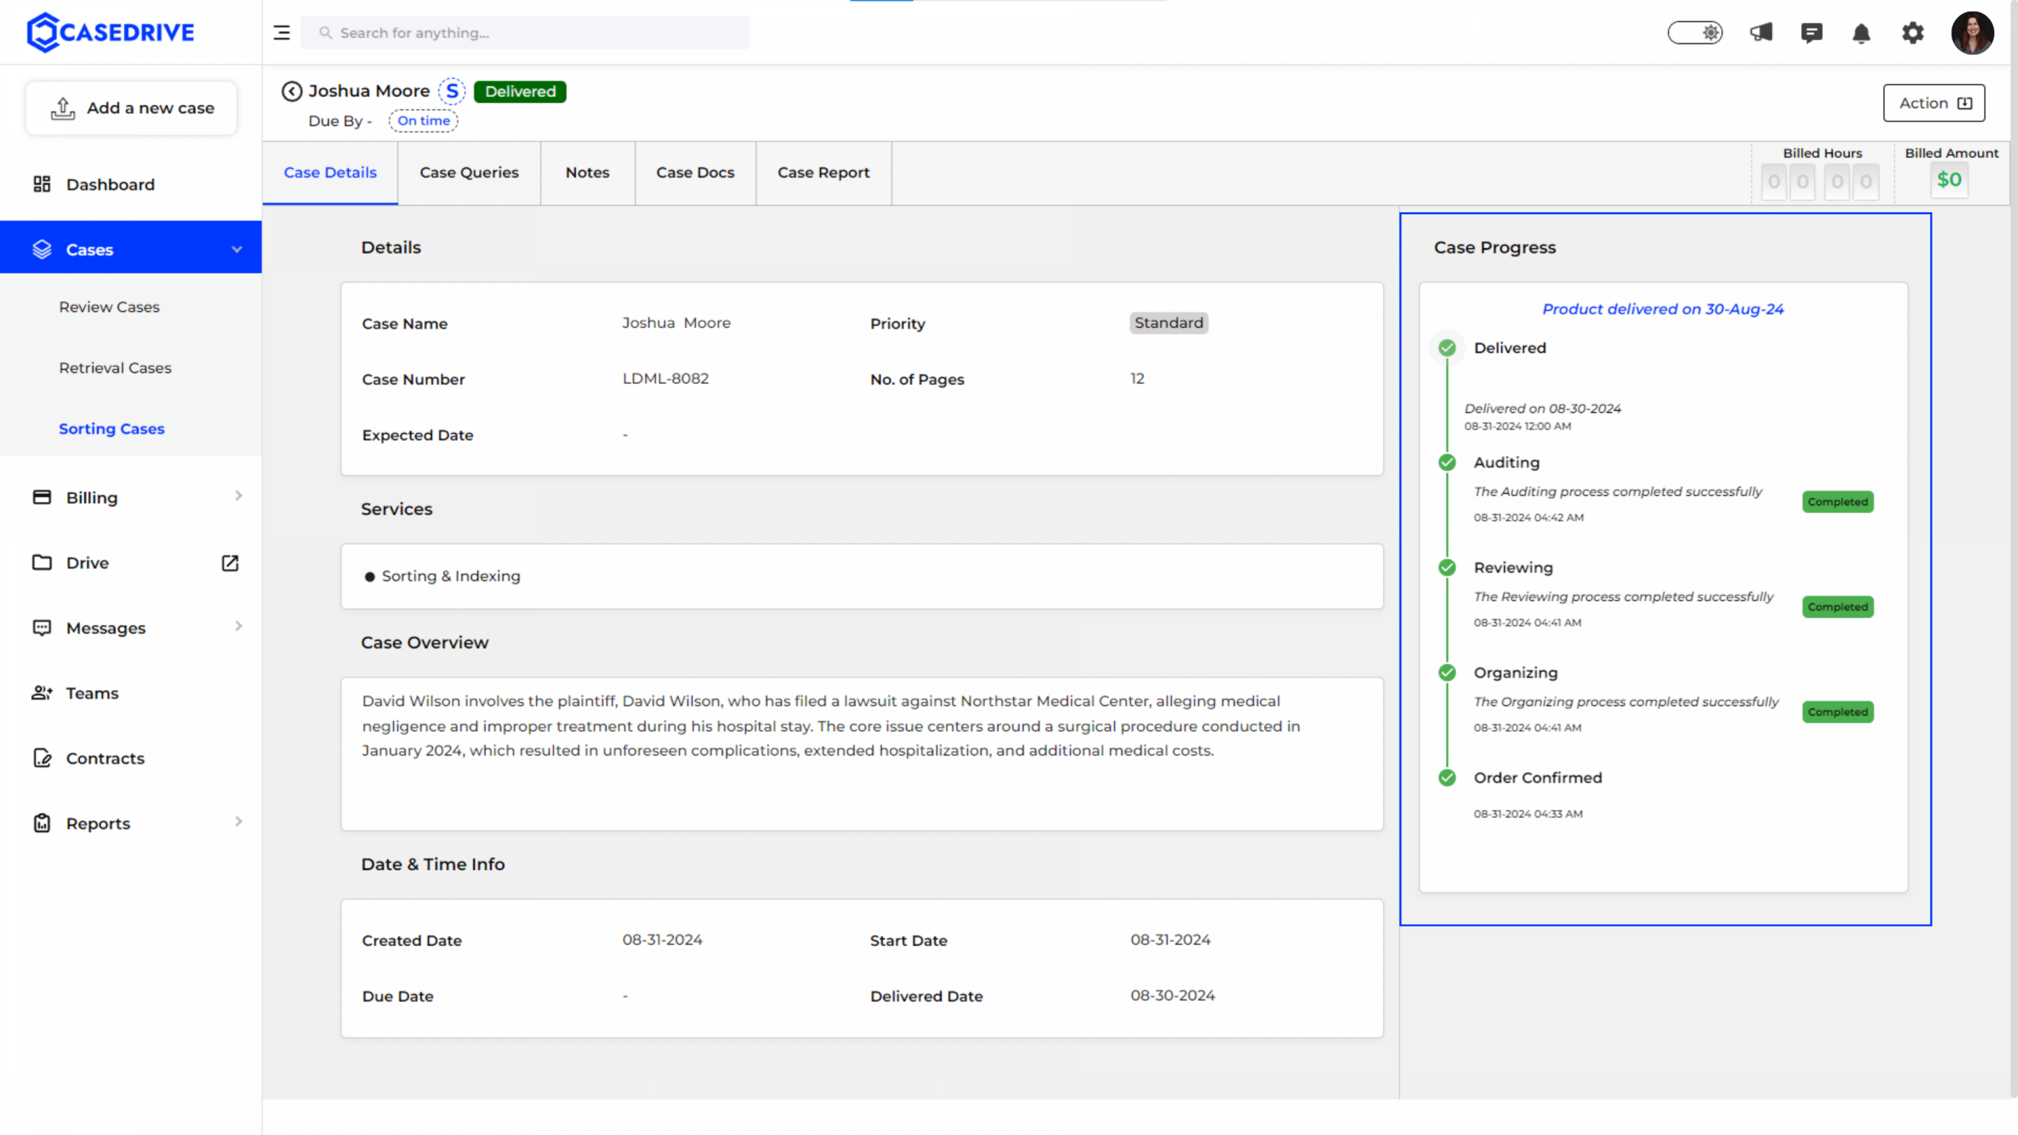
Task: Open the Case Report tab
Action: click(x=823, y=172)
